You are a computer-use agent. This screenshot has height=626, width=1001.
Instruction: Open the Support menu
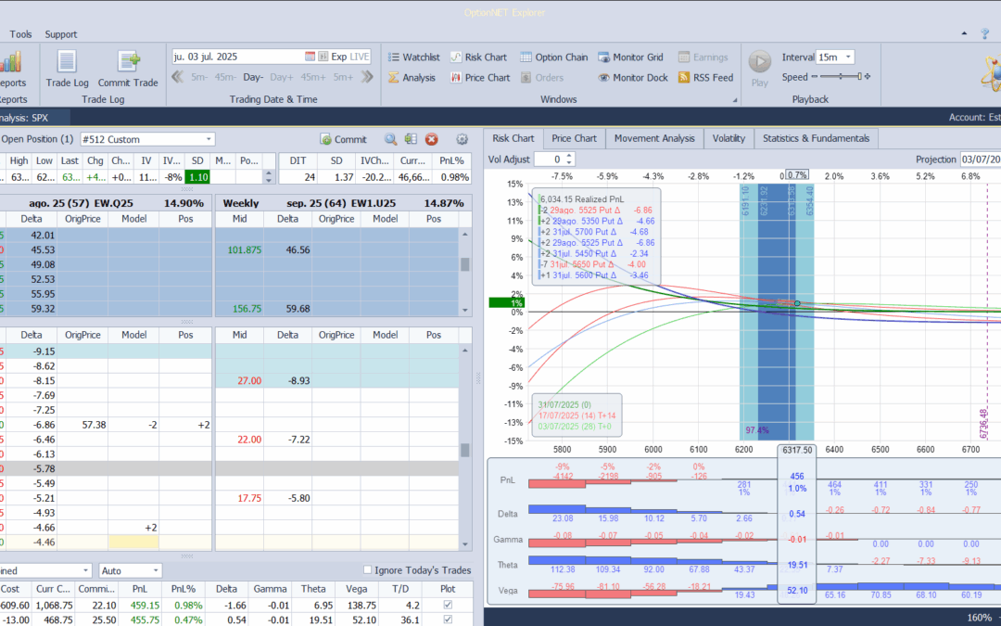[x=61, y=34]
